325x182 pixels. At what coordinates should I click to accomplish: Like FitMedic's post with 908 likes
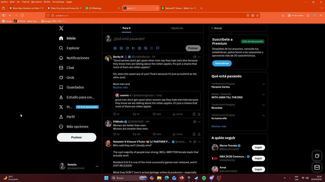pos(157,134)
